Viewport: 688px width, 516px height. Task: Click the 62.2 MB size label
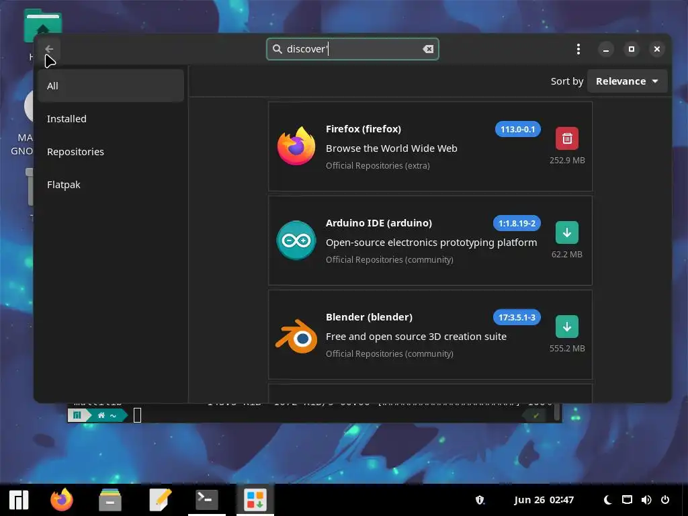point(567,255)
